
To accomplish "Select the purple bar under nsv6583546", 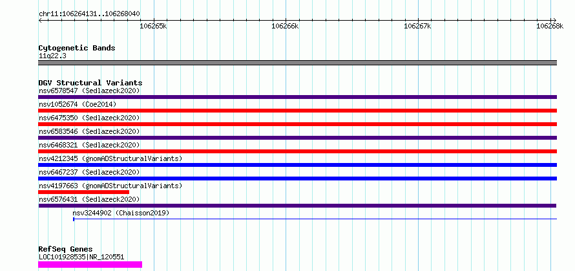I will point(297,138).
